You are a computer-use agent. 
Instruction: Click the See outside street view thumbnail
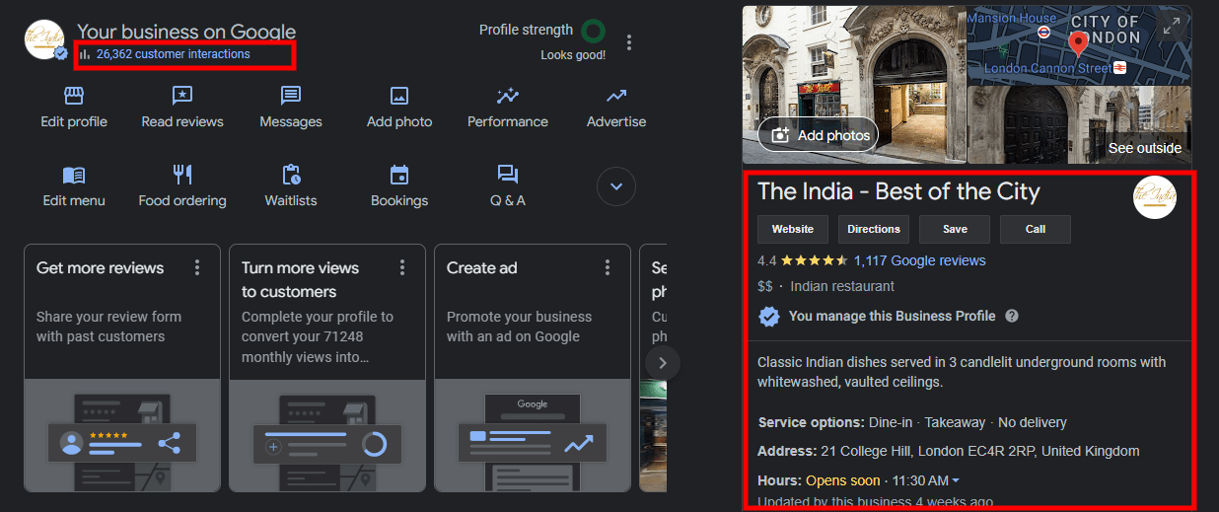tap(1079, 124)
